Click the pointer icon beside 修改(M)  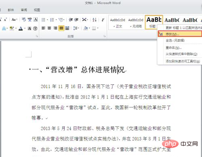[160, 34]
